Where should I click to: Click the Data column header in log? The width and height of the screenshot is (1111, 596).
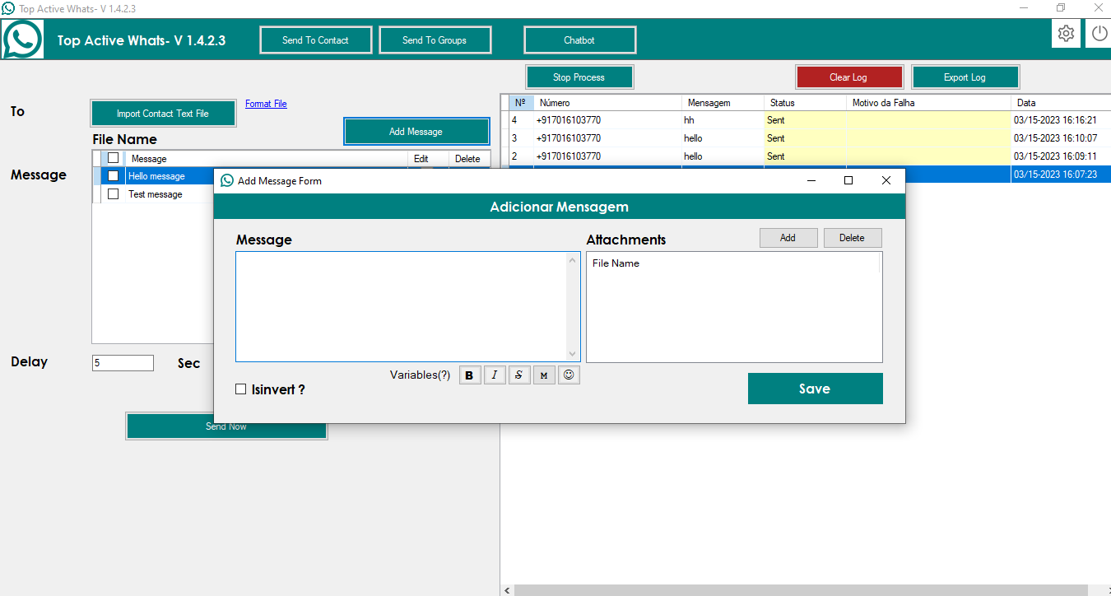[1061, 103]
